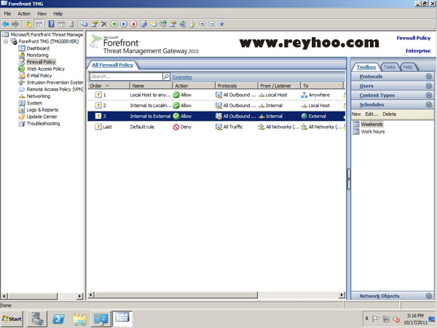Select Networking node in the tree
The image size is (437, 328).
[x=39, y=96]
